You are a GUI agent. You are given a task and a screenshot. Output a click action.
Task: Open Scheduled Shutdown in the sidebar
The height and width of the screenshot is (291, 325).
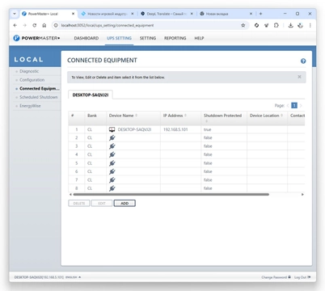click(39, 97)
